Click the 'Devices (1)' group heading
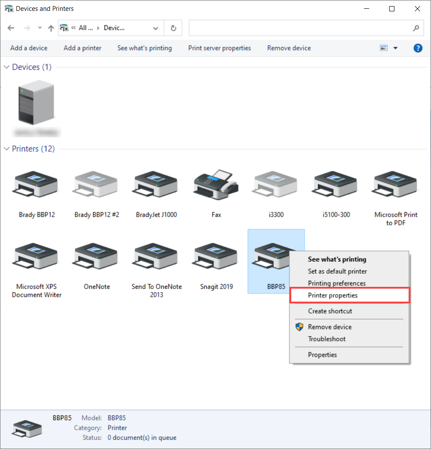This screenshot has height=449, width=431. (x=32, y=67)
